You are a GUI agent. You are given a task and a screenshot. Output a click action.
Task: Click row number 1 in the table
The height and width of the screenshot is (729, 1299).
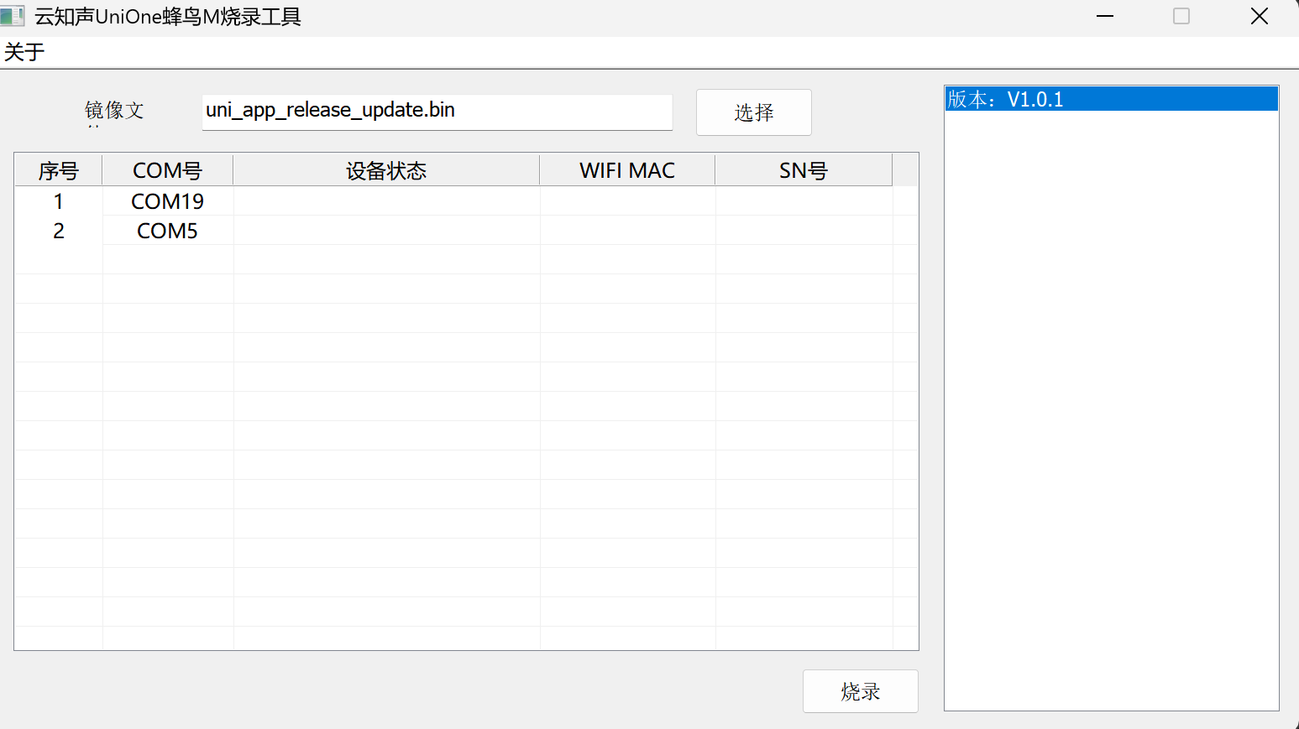(x=59, y=201)
